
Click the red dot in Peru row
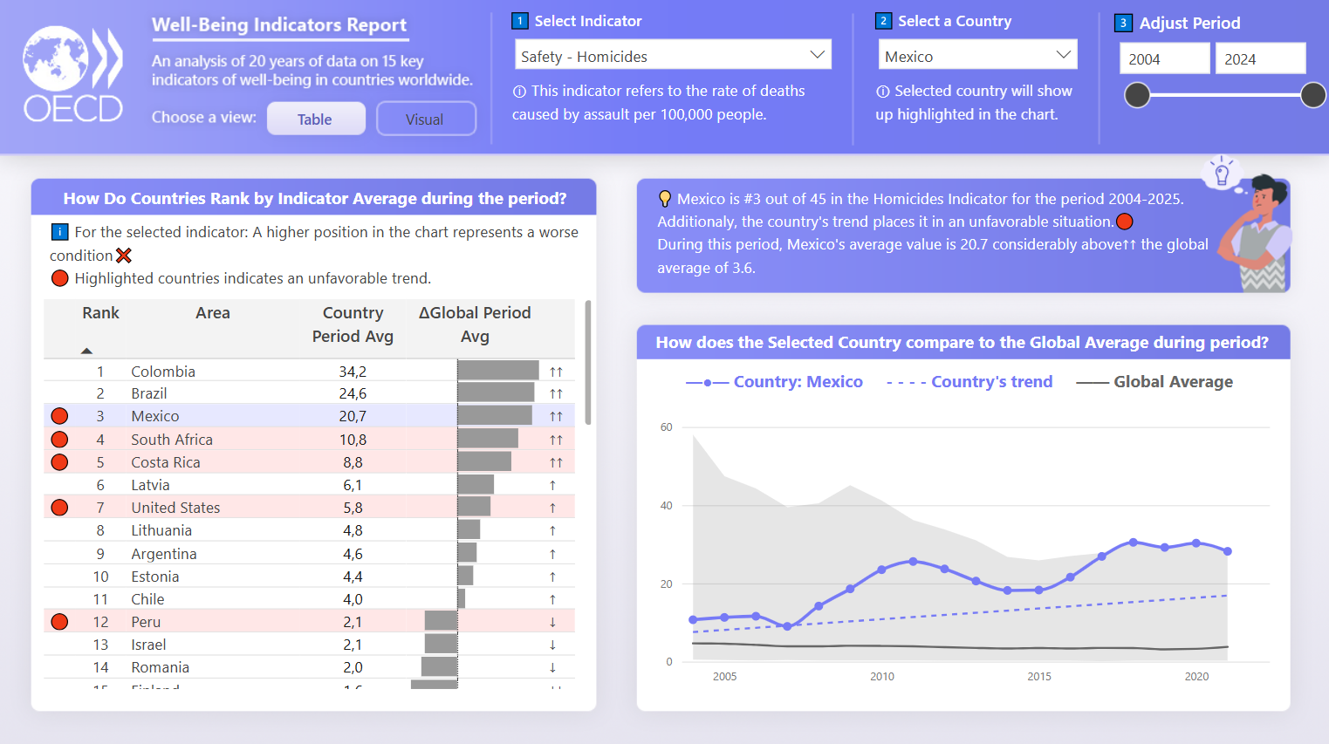coord(59,622)
